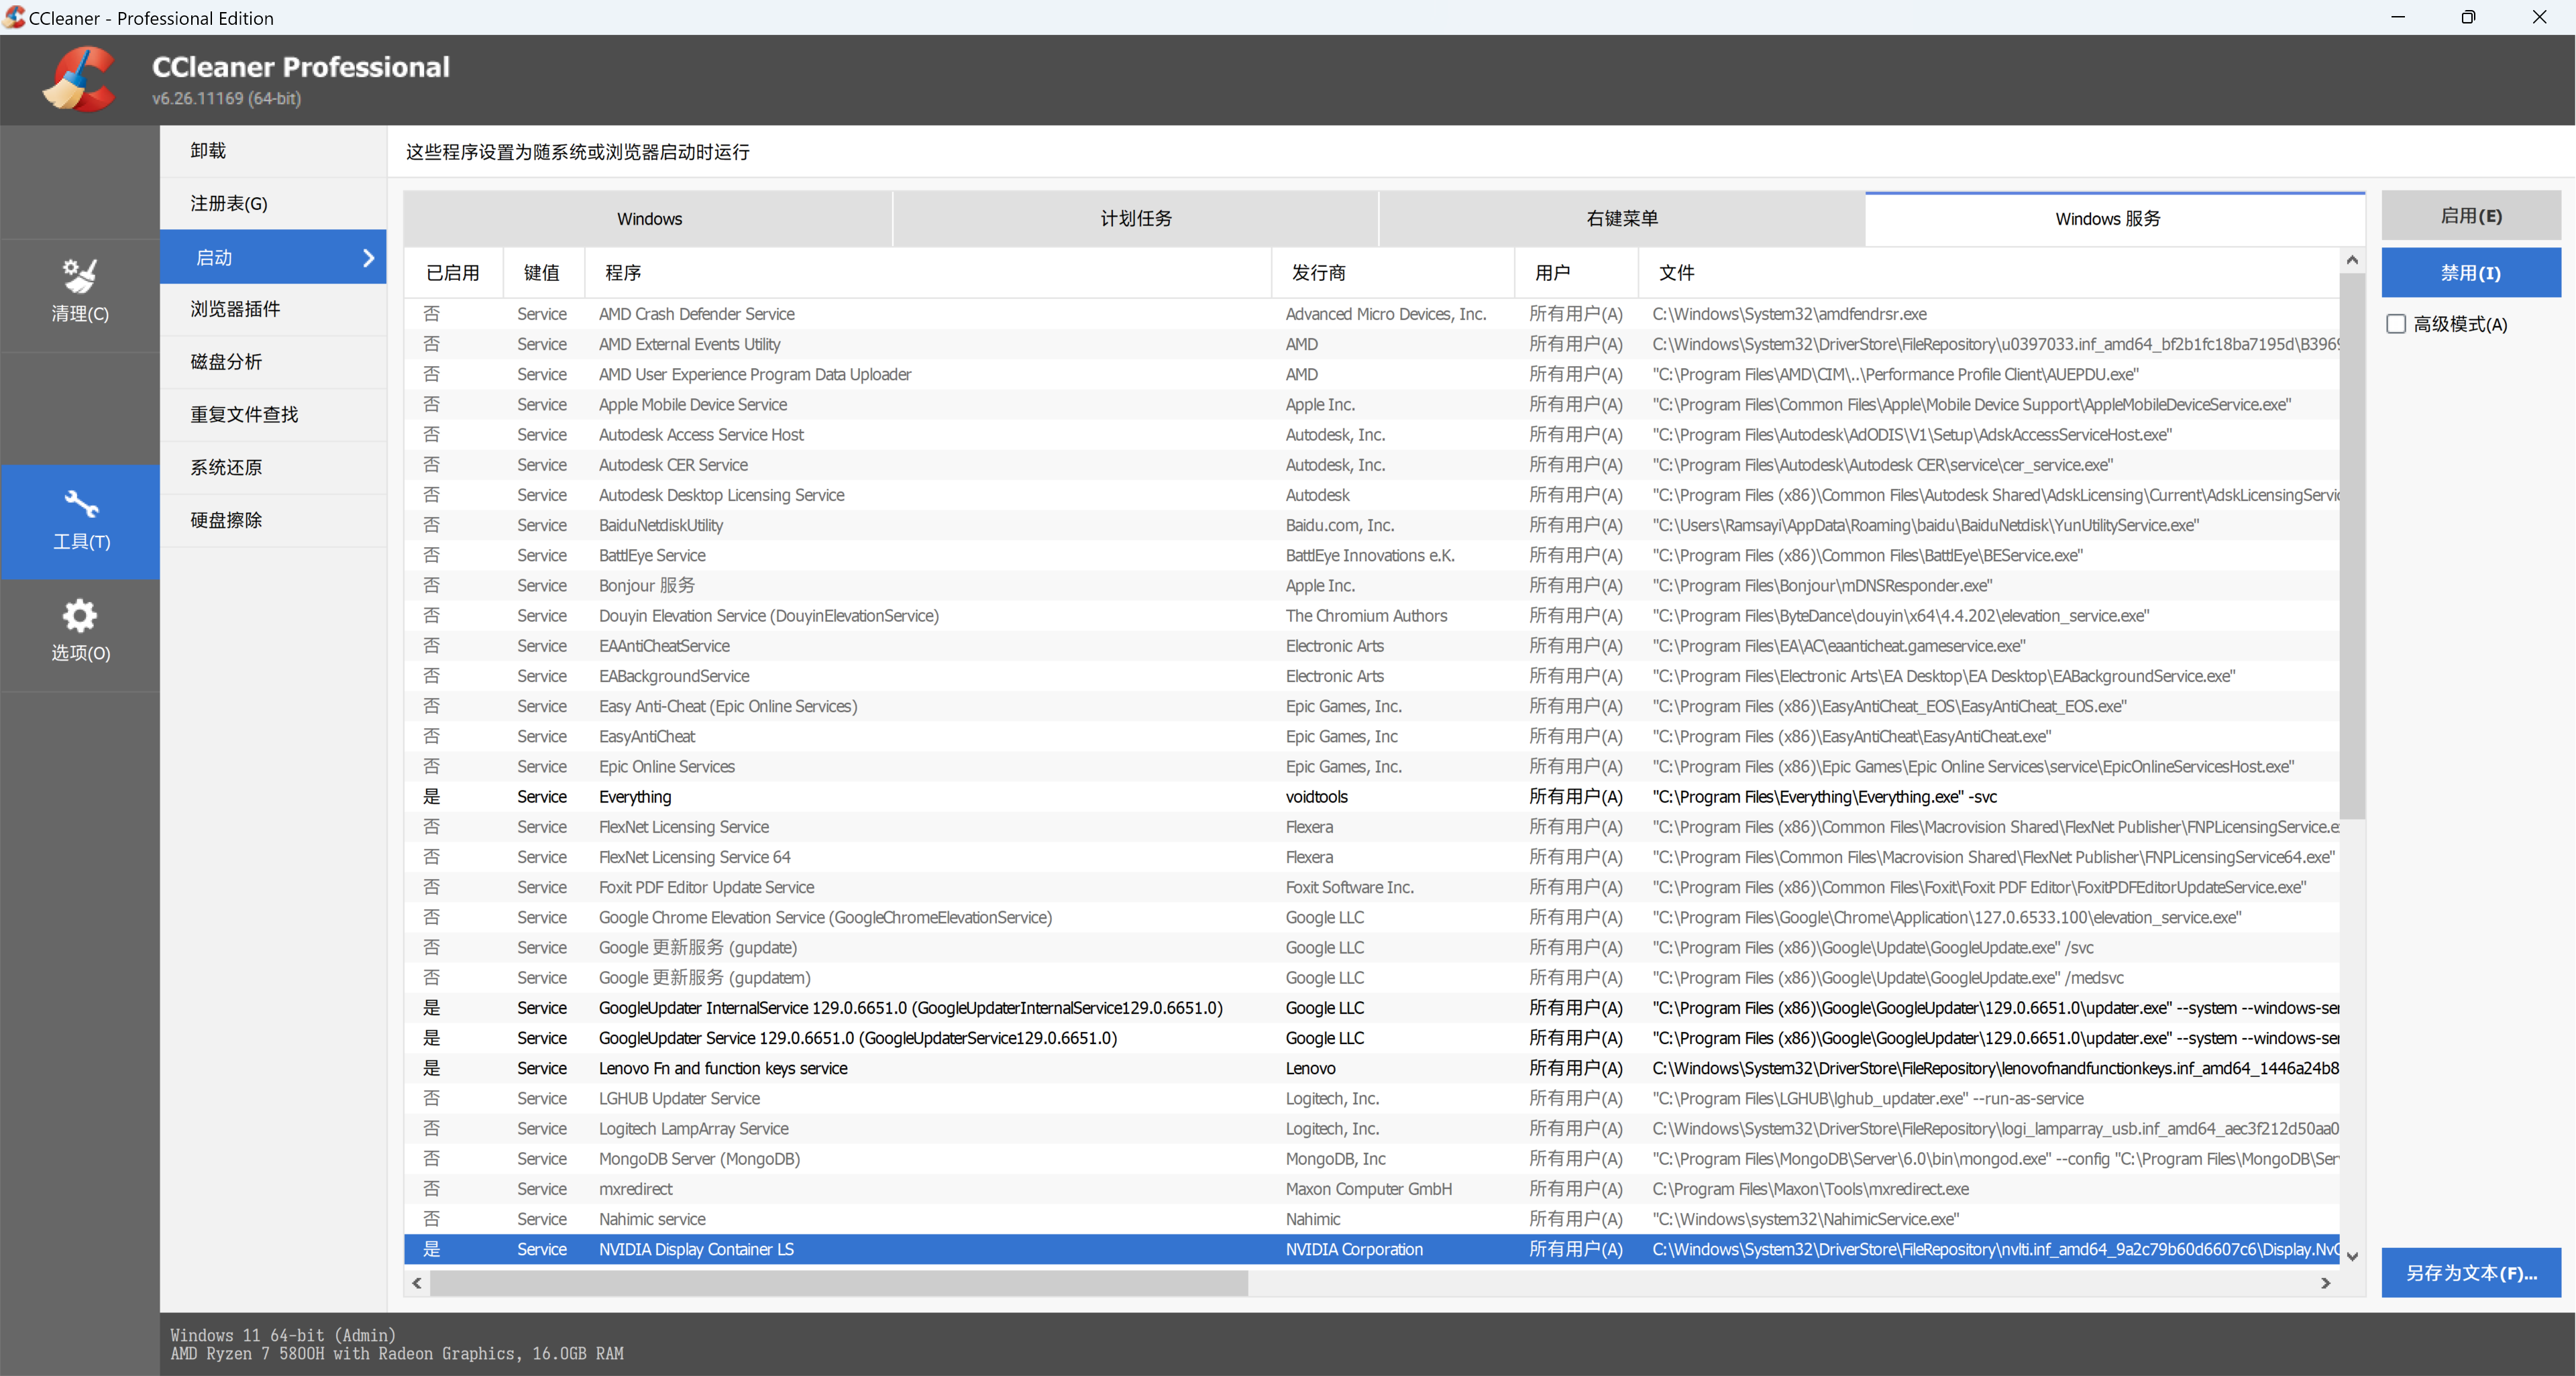Open the 注册表(G) menu item
The image size is (2576, 1376).
pos(229,204)
